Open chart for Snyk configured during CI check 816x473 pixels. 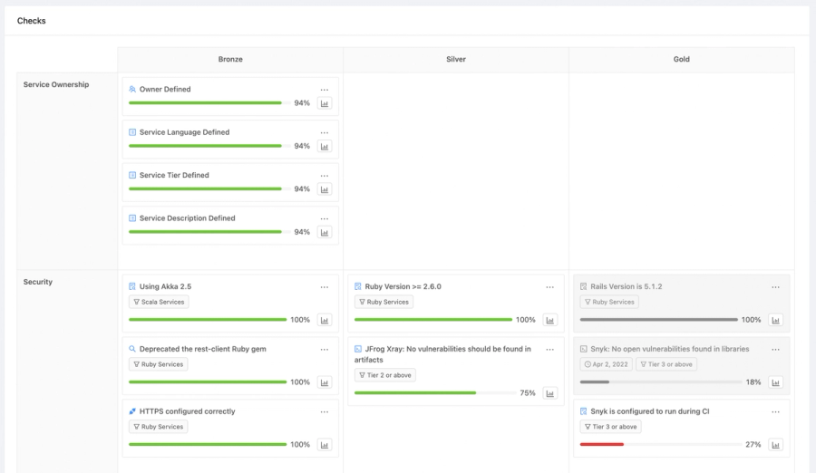775,445
